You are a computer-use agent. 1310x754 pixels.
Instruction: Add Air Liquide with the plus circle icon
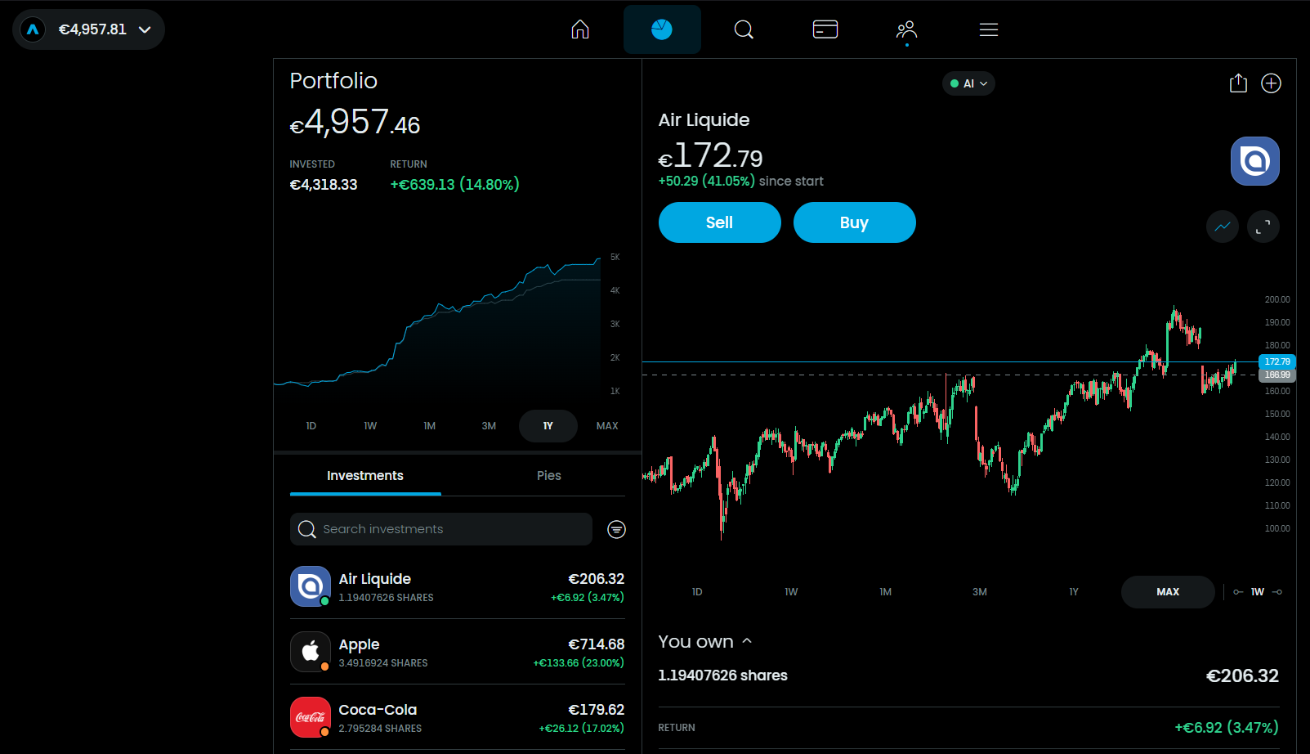1271,83
